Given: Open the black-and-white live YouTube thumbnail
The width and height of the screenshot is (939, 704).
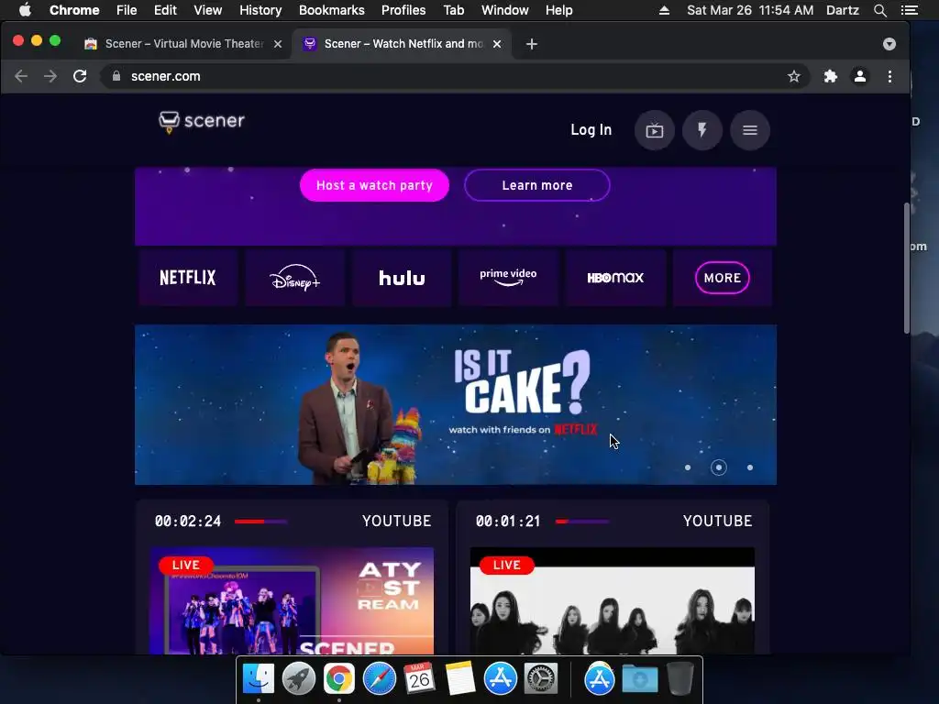Looking at the screenshot, I should 613,600.
